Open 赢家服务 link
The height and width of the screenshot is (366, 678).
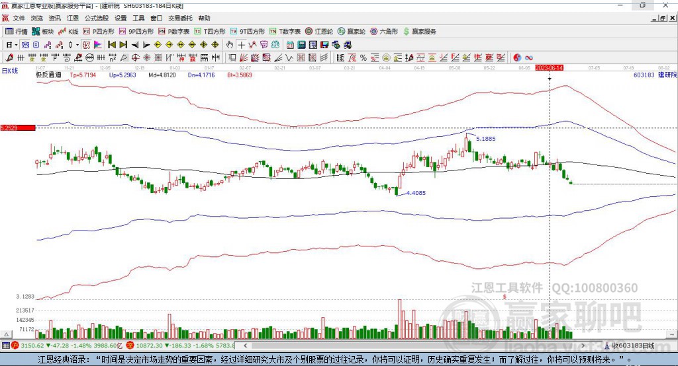click(419, 32)
